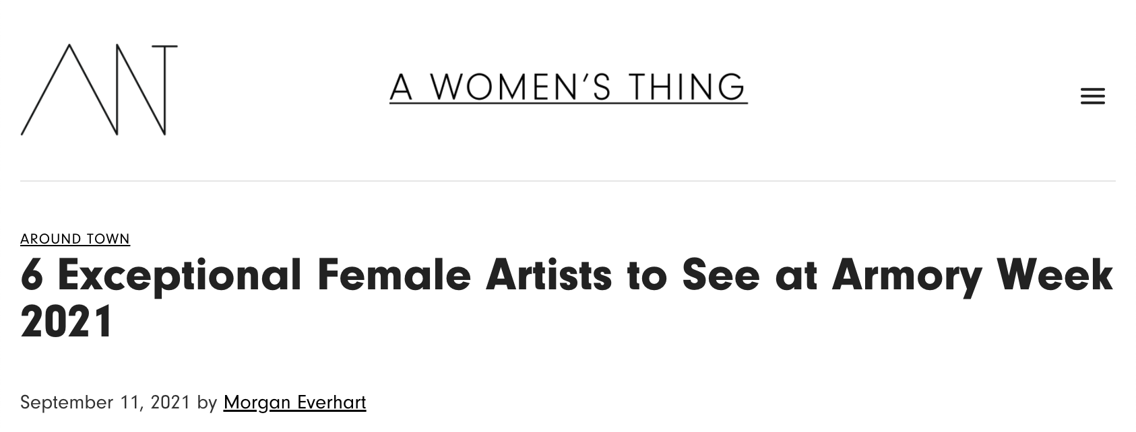Open the Around Town category link
The height and width of the screenshot is (432, 1136).
(x=75, y=239)
